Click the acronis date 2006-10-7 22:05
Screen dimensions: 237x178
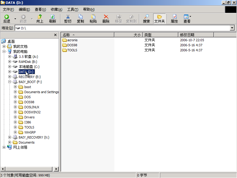click(x=192, y=40)
